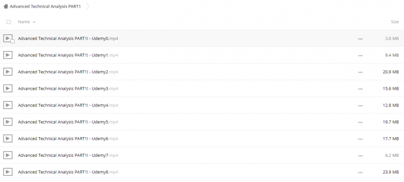Open Advanced Technical Analysis PART1 breadcrumb
The image size is (404, 182).
coord(45,7)
